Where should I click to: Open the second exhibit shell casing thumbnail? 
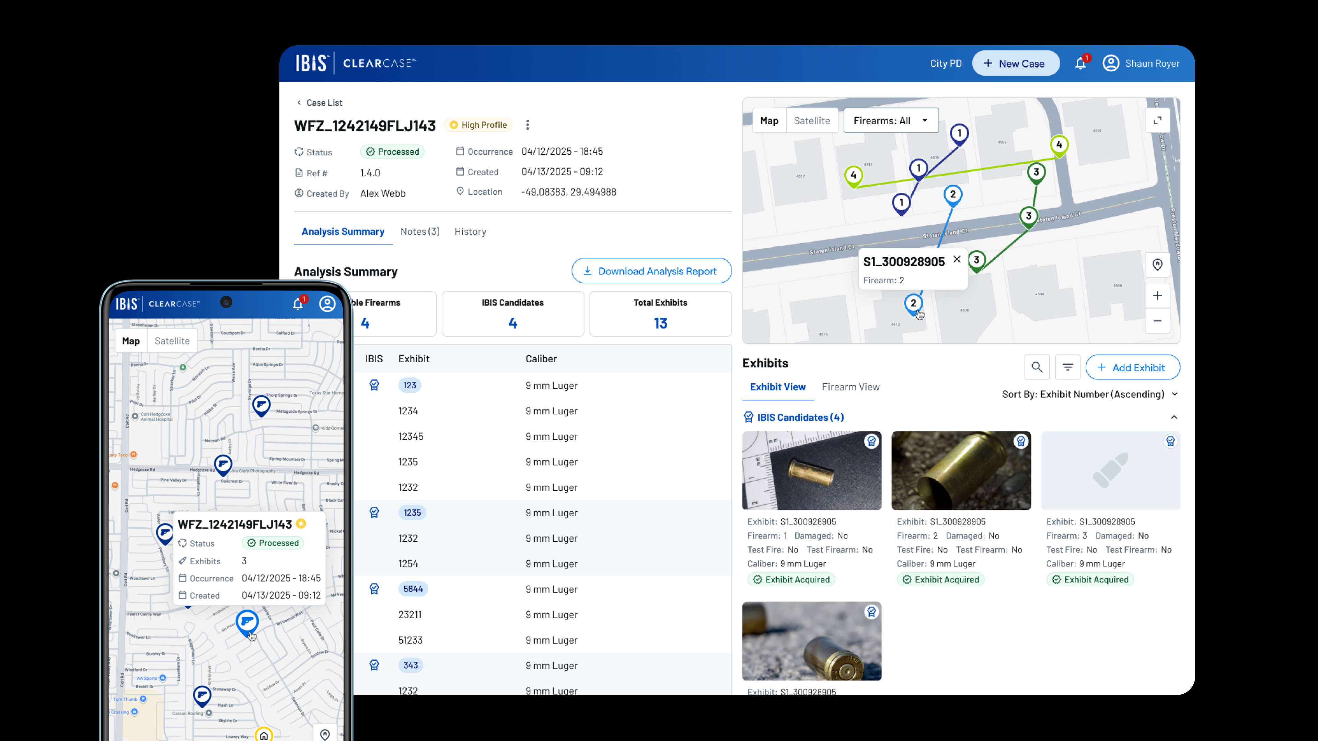click(961, 470)
